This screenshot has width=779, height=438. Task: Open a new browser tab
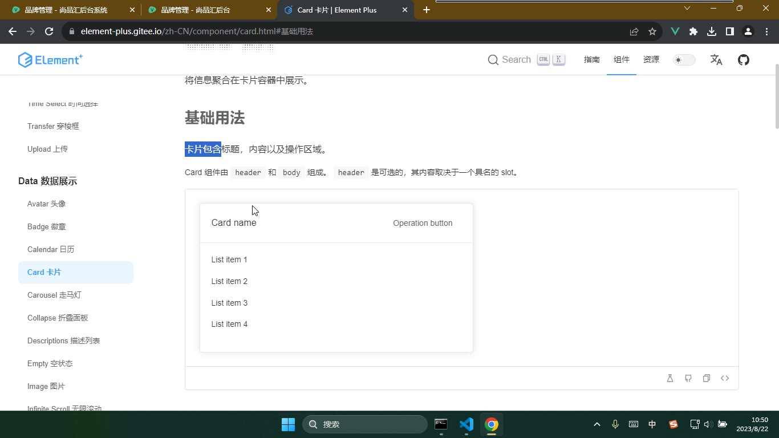coord(427,10)
